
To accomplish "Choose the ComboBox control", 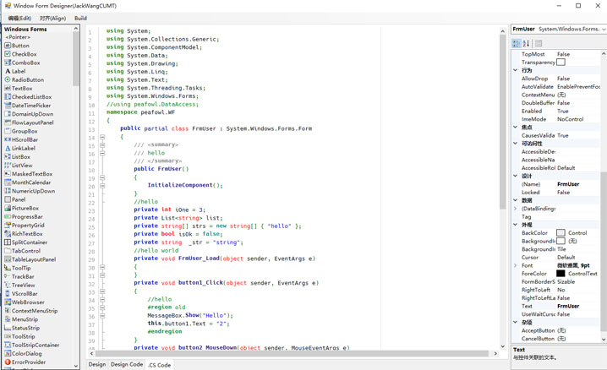I will [x=22, y=63].
